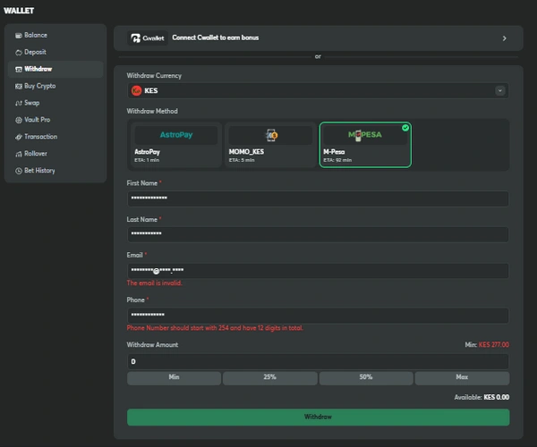Click the M-PESA logo
This screenshot has width=537, height=447.
coord(365,135)
